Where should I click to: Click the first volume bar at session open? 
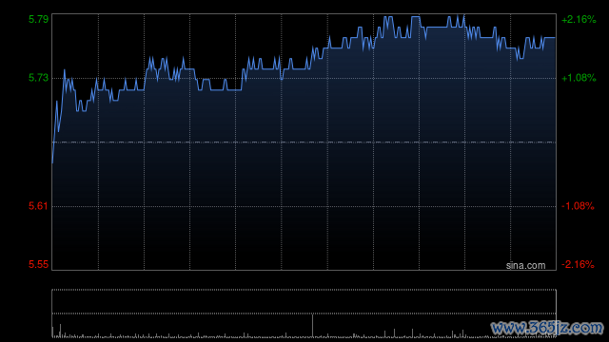point(53,332)
